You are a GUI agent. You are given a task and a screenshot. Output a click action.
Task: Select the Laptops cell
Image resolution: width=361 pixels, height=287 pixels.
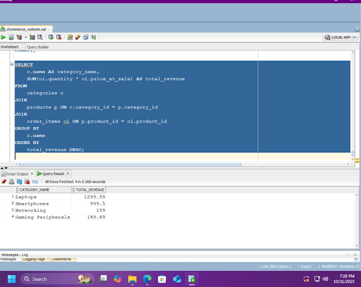43,197
